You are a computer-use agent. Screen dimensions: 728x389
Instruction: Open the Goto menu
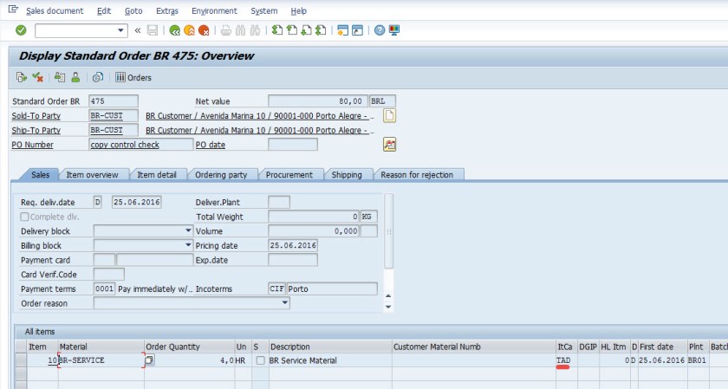133,10
